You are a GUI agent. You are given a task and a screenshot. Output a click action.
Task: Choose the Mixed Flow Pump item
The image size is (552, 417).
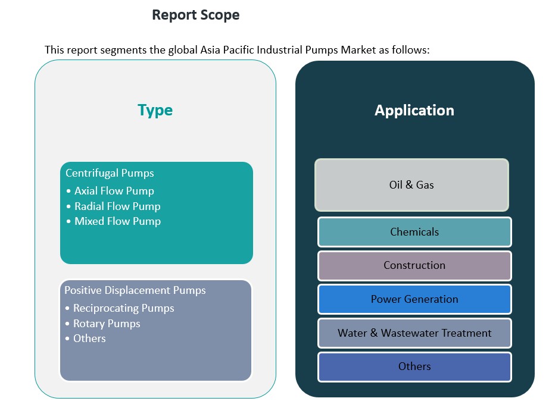(x=117, y=221)
